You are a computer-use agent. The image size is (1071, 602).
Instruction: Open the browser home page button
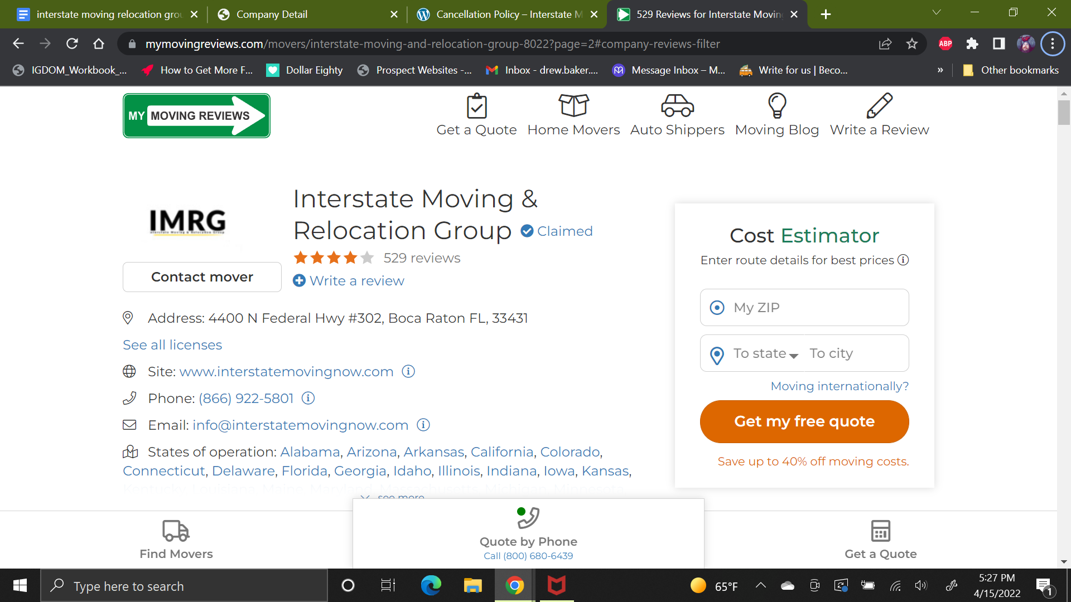99,43
